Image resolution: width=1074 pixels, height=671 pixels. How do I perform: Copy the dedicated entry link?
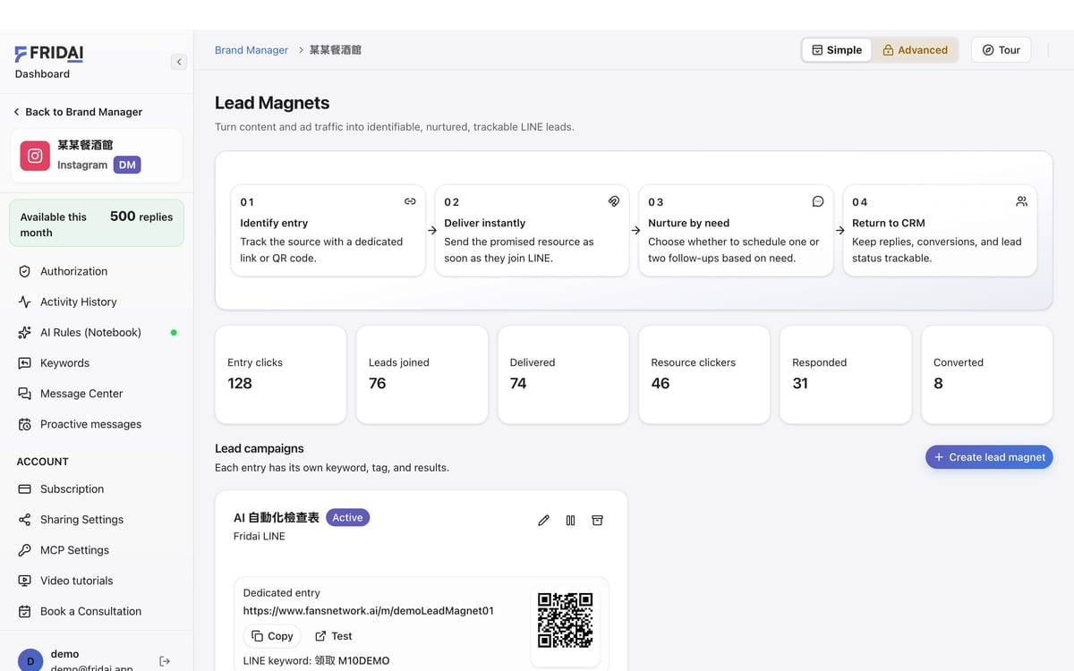point(272,636)
